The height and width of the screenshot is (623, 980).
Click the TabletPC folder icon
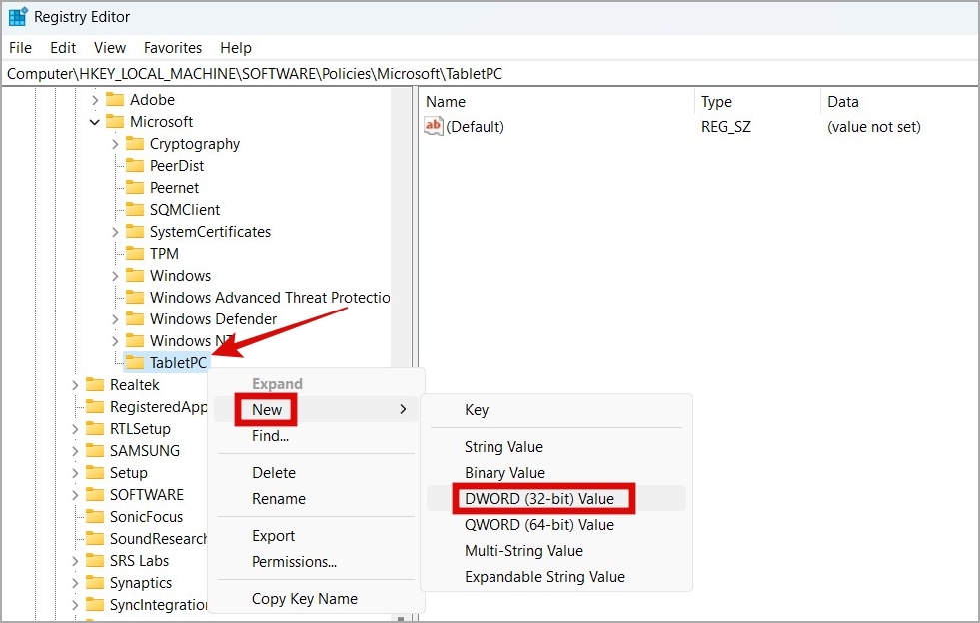(x=135, y=363)
